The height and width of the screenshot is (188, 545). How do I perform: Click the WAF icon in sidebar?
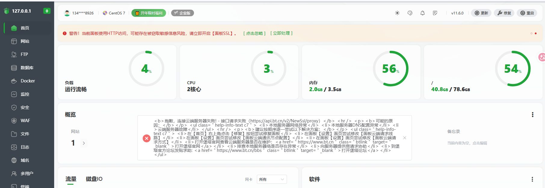[x=14, y=121]
